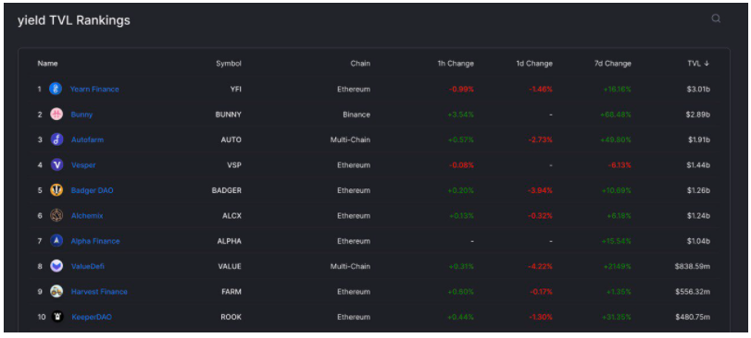Click the Symbol column header

click(229, 64)
